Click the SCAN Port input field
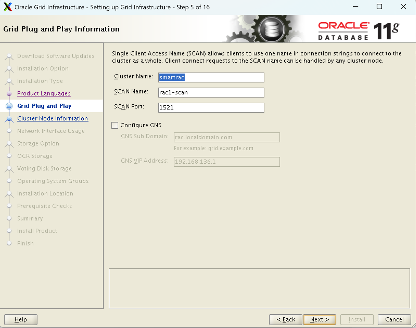This screenshot has width=416, height=328. pyautogui.click(x=211, y=108)
